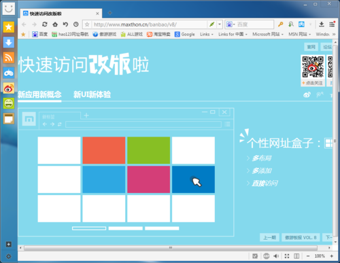Select the orange-red tile
The height and width of the screenshot is (263, 340).
[x=104, y=150]
